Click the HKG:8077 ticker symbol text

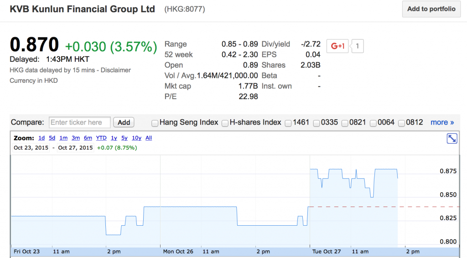tap(185, 9)
